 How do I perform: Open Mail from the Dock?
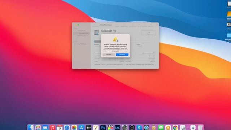(x=45, y=127)
